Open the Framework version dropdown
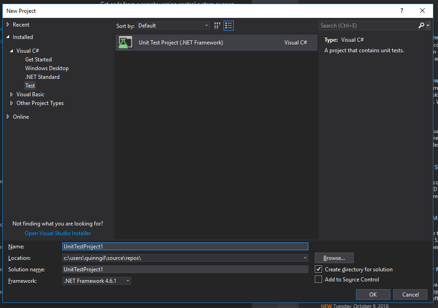The image size is (438, 308). [127, 280]
